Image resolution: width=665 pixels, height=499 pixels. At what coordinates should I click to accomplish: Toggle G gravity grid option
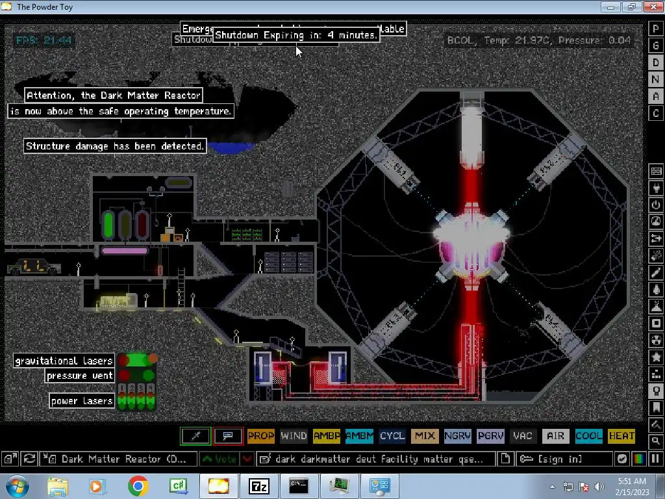click(x=656, y=45)
